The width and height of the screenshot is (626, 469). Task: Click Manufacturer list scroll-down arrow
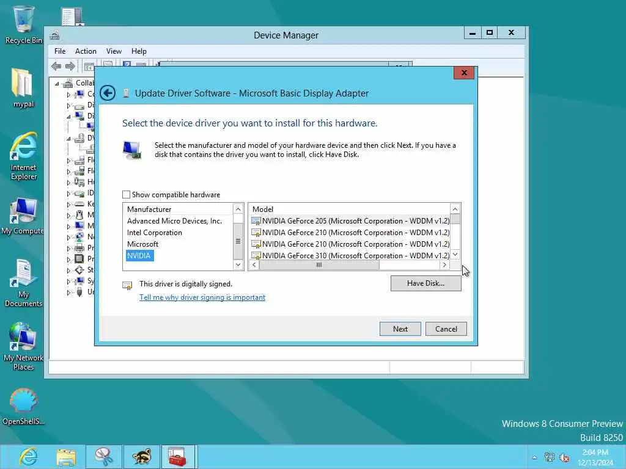point(238,264)
